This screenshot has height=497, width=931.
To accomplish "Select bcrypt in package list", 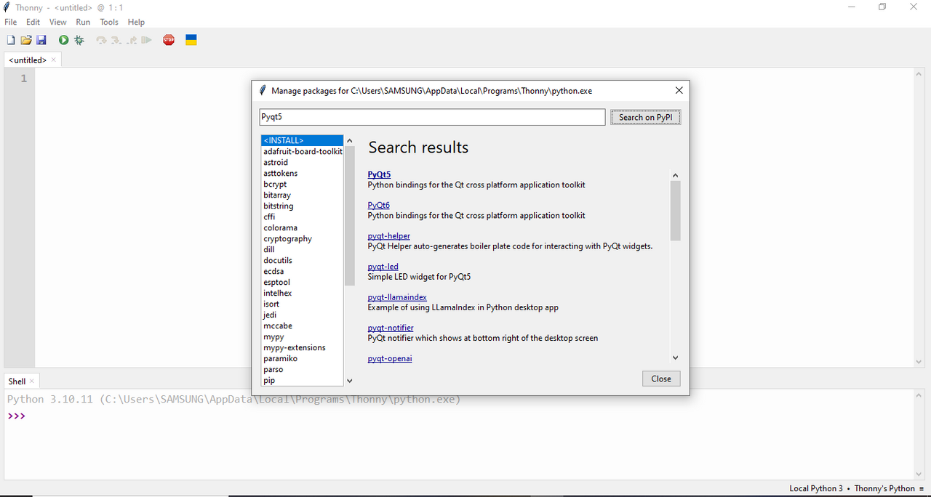I will [302, 184].
